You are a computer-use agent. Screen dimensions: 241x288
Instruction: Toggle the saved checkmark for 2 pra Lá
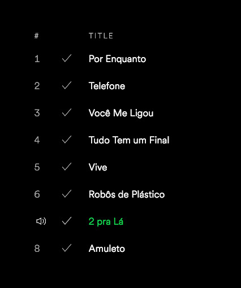[67, 221]
